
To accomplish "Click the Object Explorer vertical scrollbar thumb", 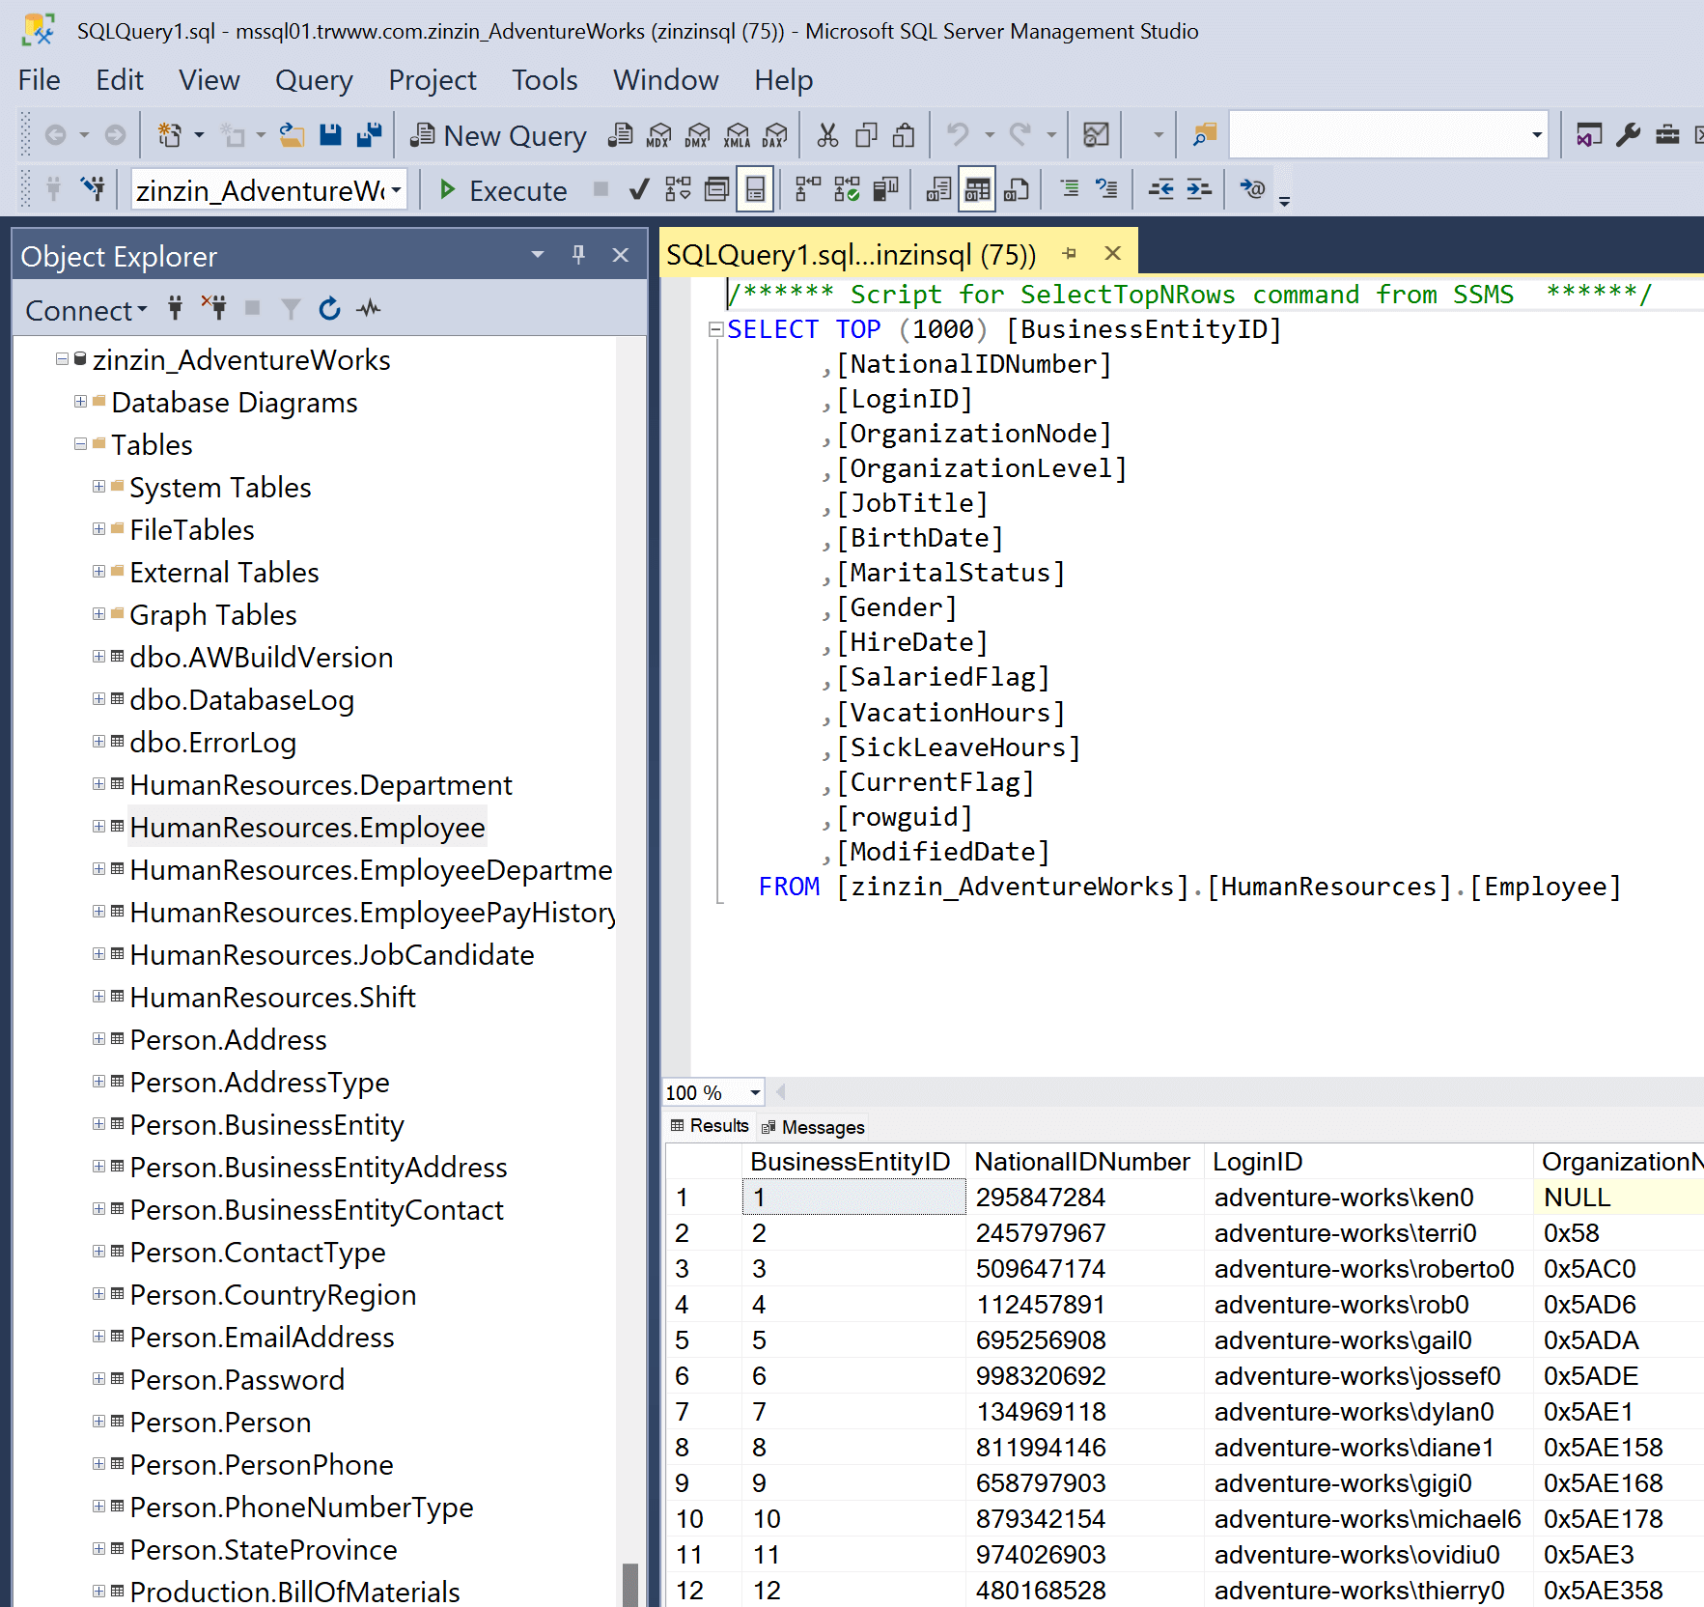I will point(630,1585).
